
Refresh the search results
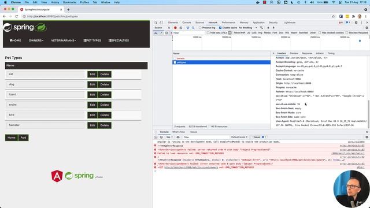tap(166, 33)
